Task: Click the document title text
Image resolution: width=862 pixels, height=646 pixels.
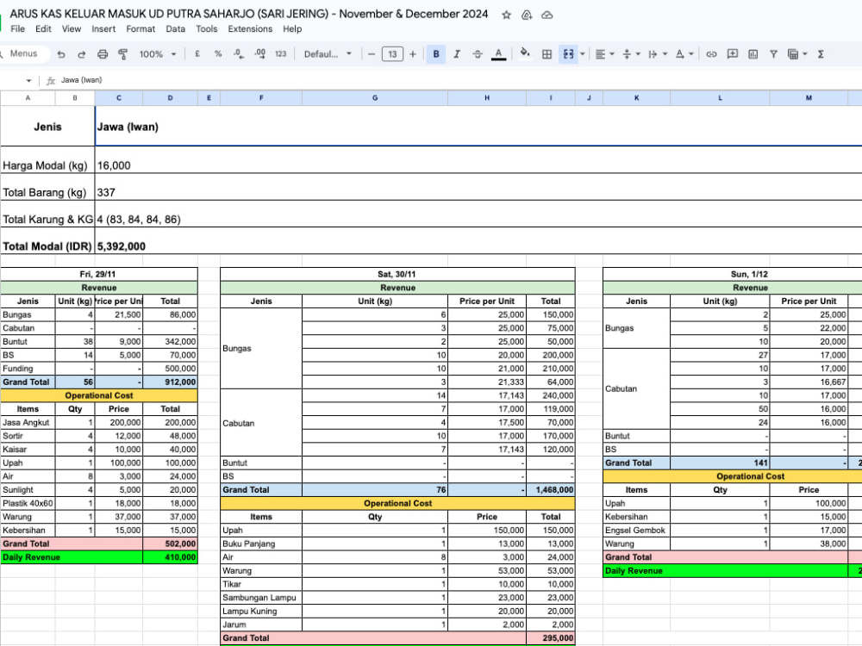Action: [x=249, y=14]
